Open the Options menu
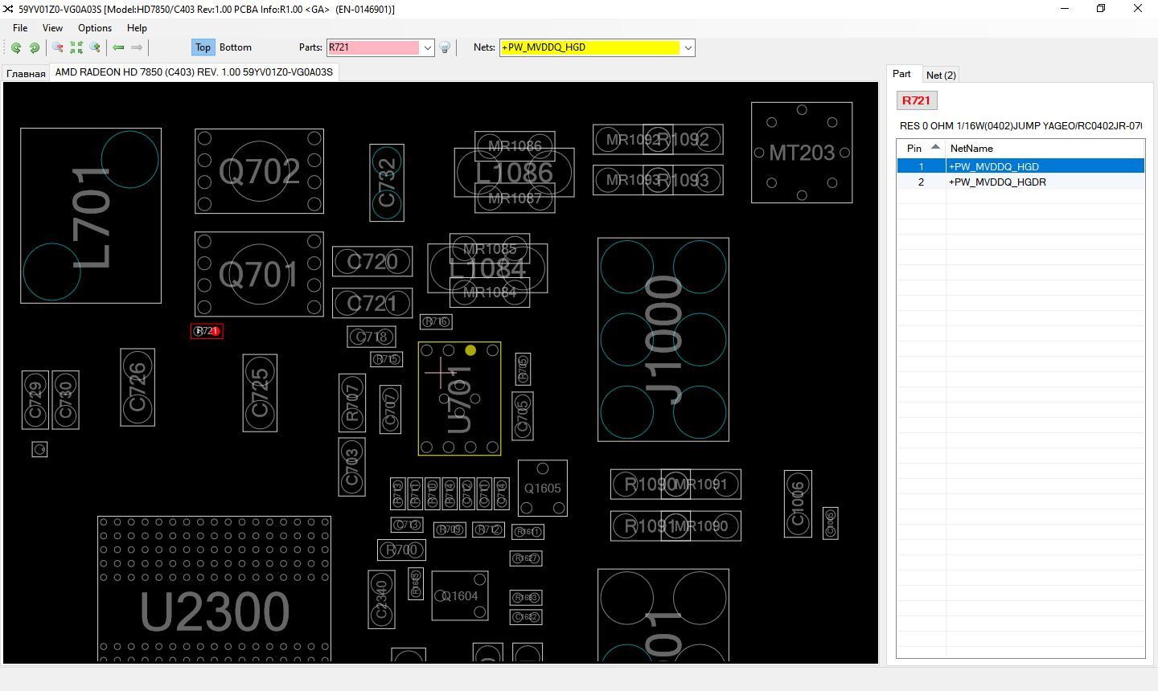 point(95,27)
